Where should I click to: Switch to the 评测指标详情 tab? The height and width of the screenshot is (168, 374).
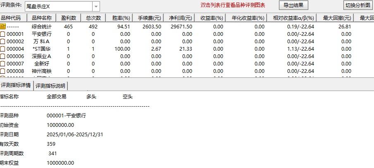click(16, 86)
